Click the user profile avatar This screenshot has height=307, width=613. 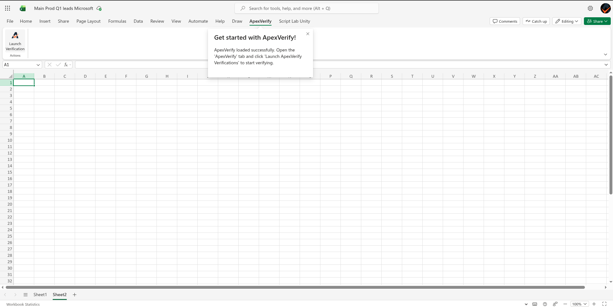pyautogui.click(x=605, y=8)
